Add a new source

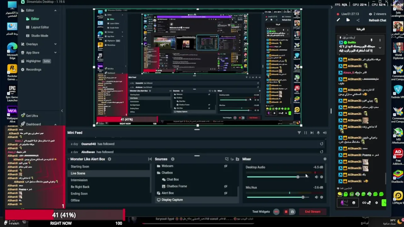click(x=173, y=159)
